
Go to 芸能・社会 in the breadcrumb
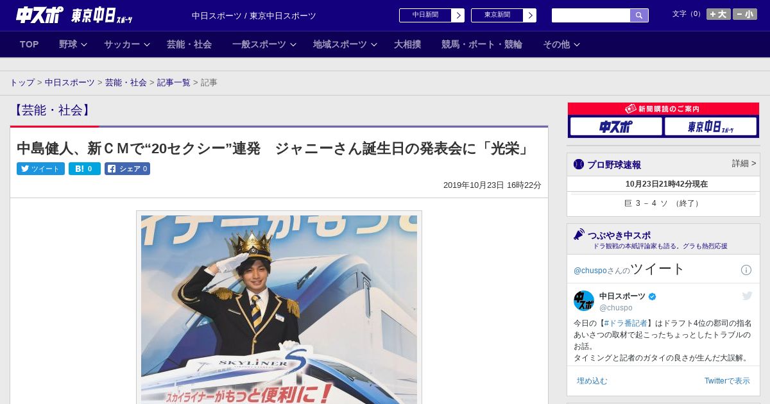(x=126, y=83)
